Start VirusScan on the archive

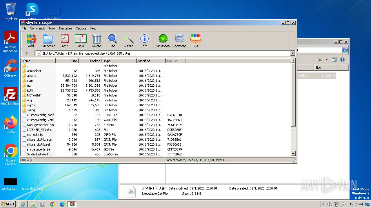(x=163, y=40)
